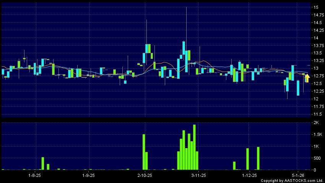Select the 13 price level label

(x=316, y=69)
